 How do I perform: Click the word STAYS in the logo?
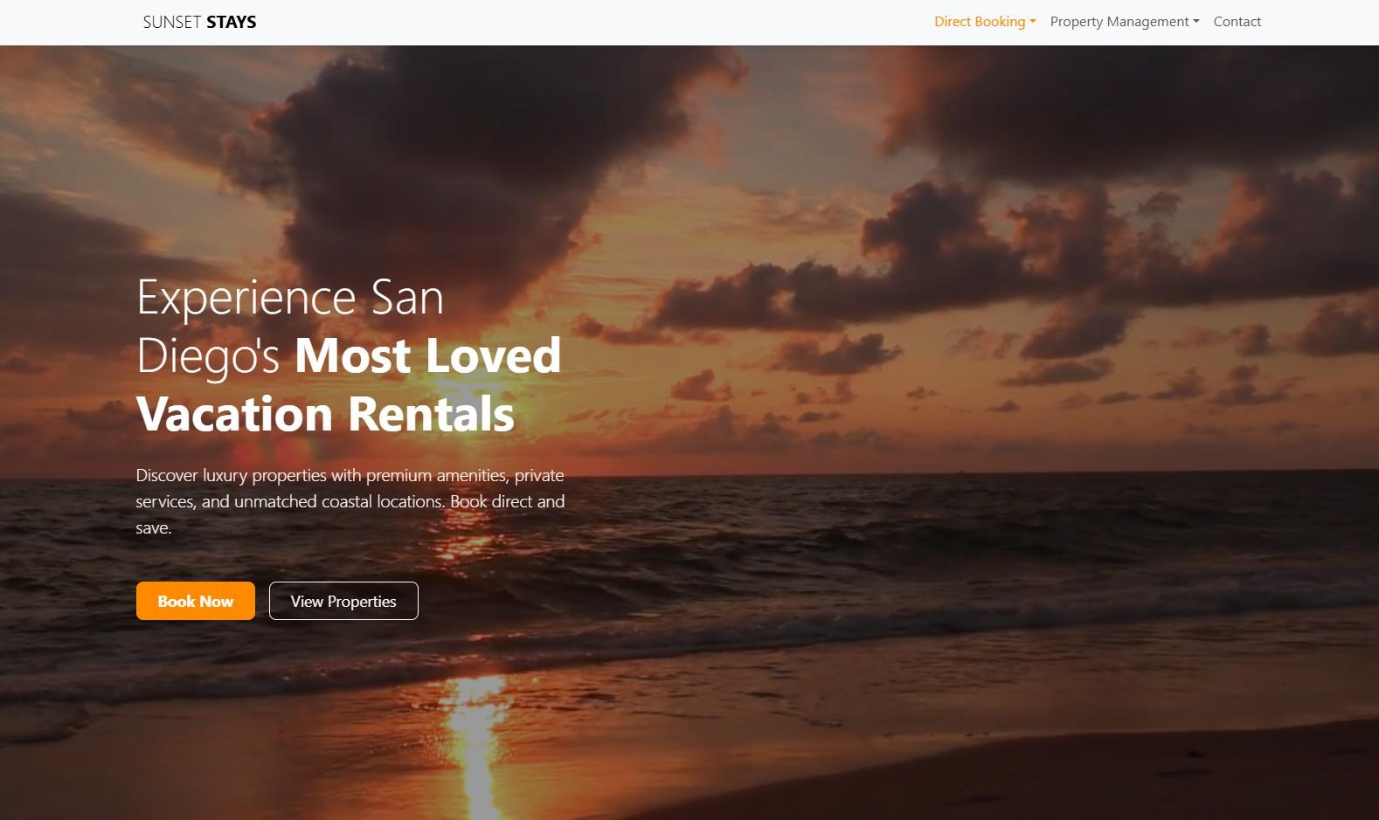pos(232,22)
